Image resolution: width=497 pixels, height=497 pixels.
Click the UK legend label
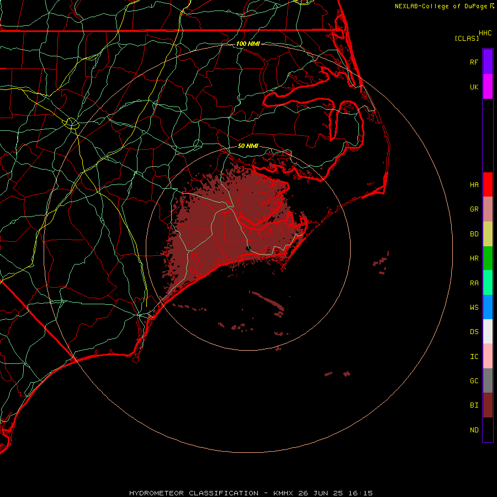pos(474,87)
